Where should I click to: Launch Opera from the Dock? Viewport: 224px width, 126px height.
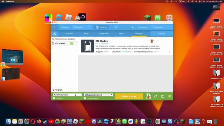point(33,121)
